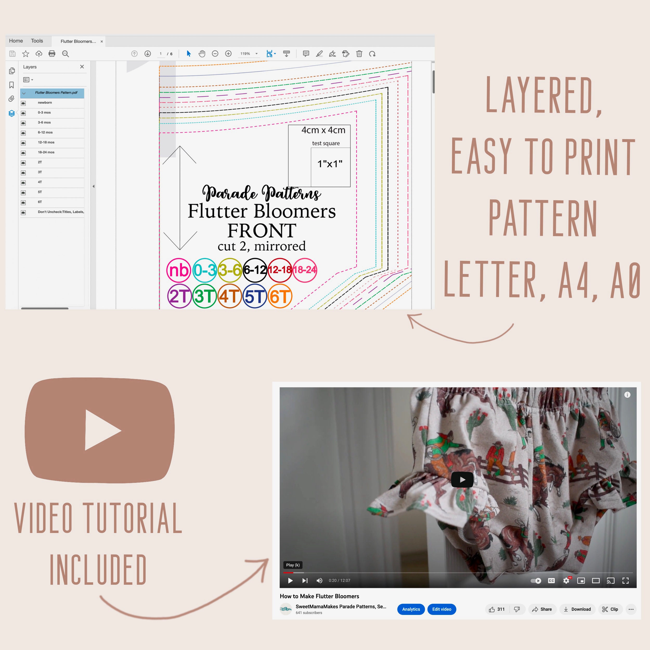Toggle visibility of 3-6 mos layer
The width and height of the screenshot is (650, 650).
23,123
